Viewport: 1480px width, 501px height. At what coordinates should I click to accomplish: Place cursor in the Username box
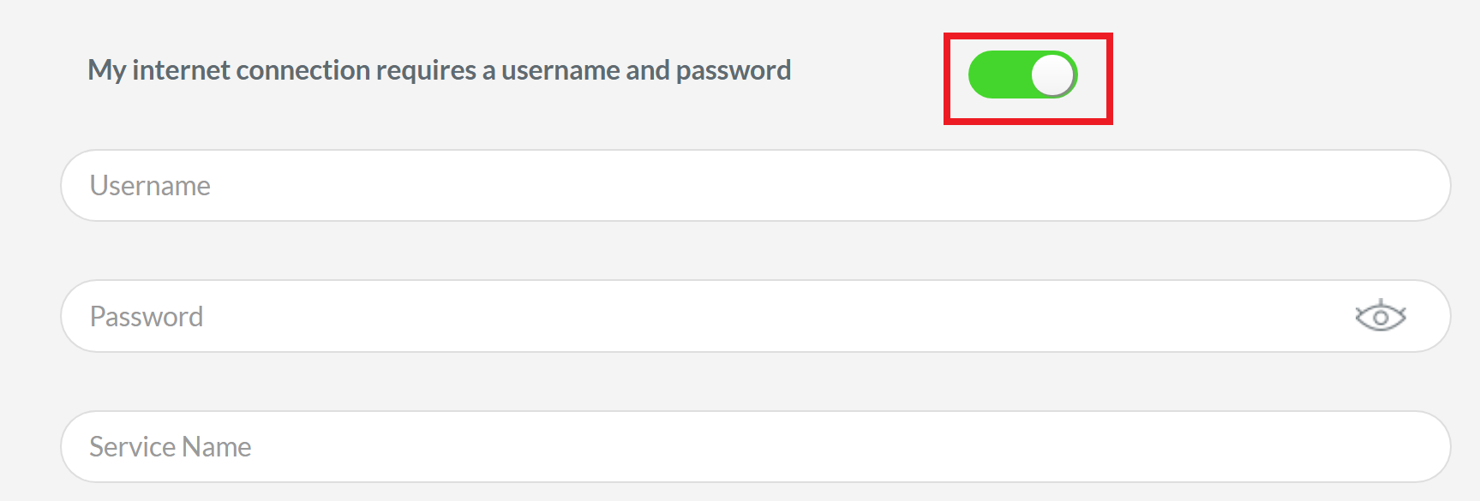(x=343, y=185)
